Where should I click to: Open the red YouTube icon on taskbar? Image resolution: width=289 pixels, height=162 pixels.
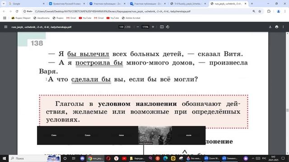coord(124,158)
